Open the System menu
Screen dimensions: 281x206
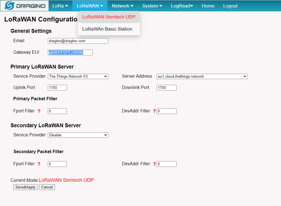coord(152,6)
